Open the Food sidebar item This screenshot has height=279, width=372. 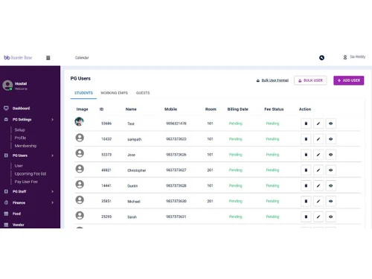tap(16, 214)
